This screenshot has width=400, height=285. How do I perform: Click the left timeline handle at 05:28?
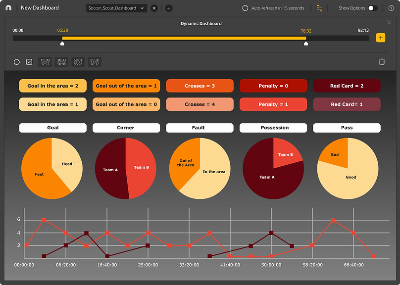coord(62,44)
